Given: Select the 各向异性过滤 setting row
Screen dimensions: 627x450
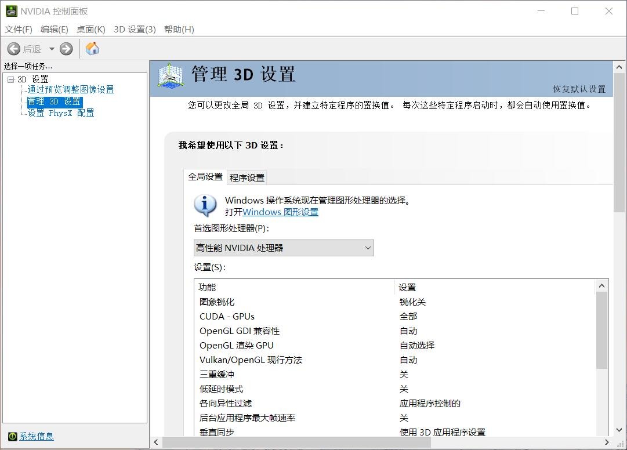Looking at the screenshot, I should (x=394, y=403).
